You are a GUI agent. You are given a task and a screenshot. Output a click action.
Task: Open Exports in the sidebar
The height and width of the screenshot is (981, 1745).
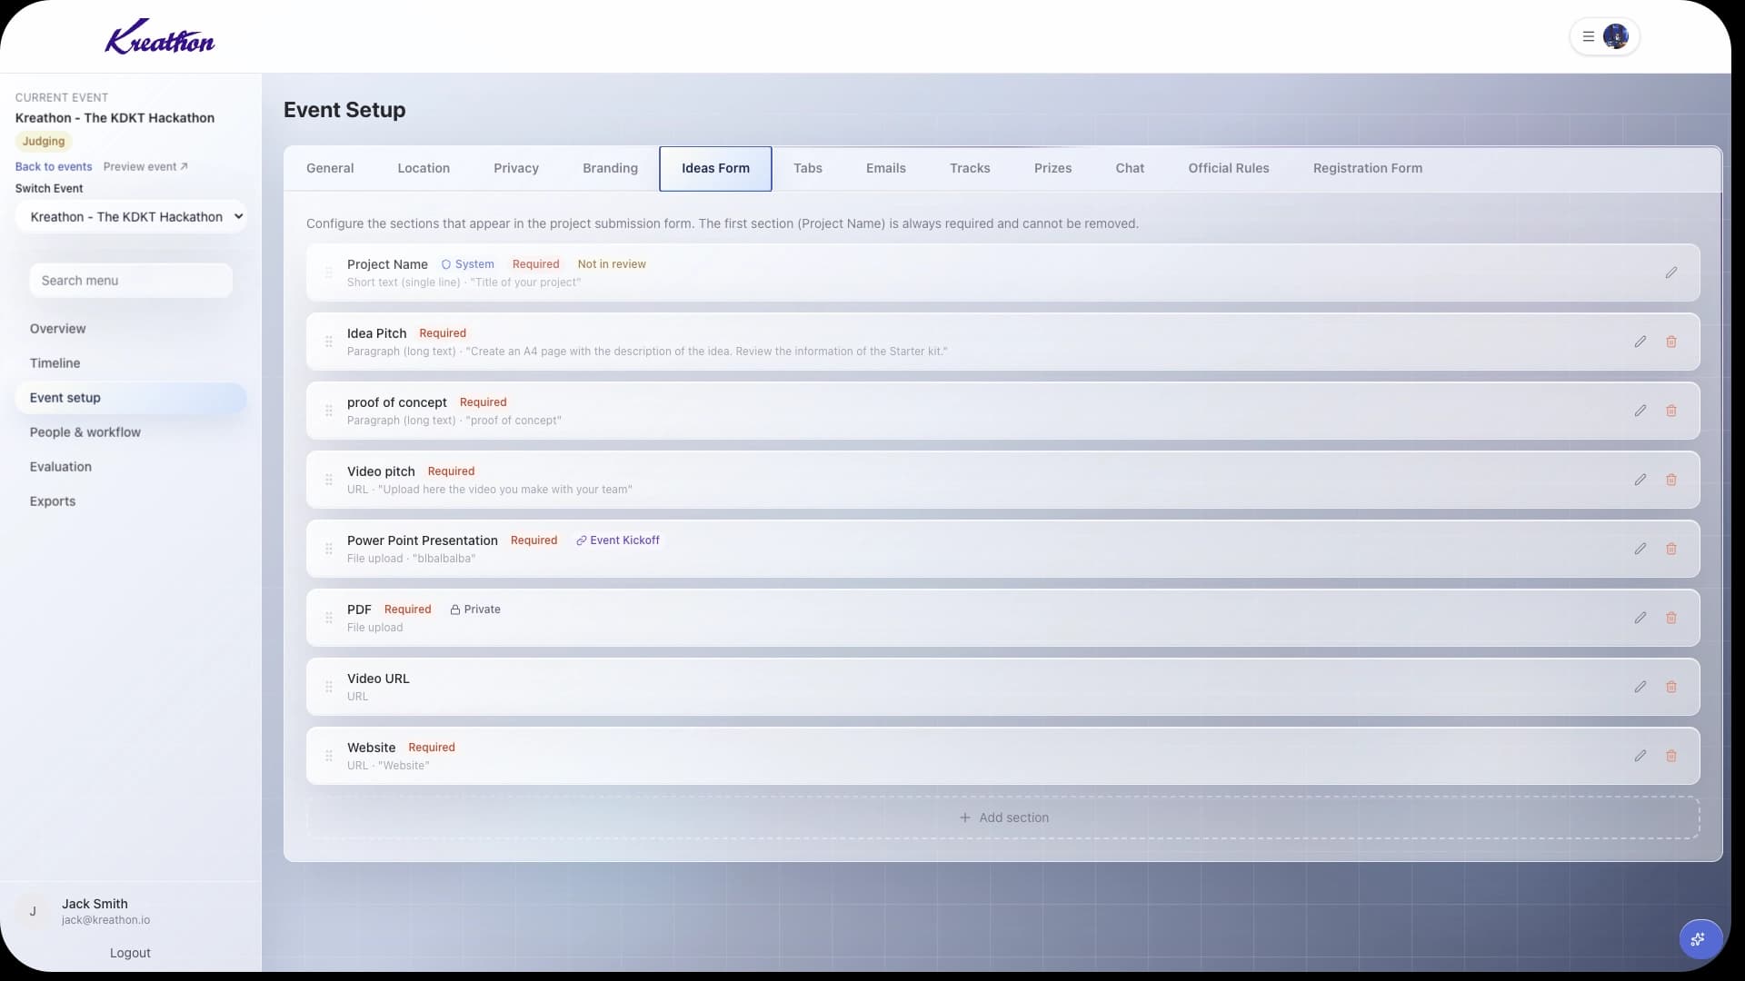tap(130, 501)
